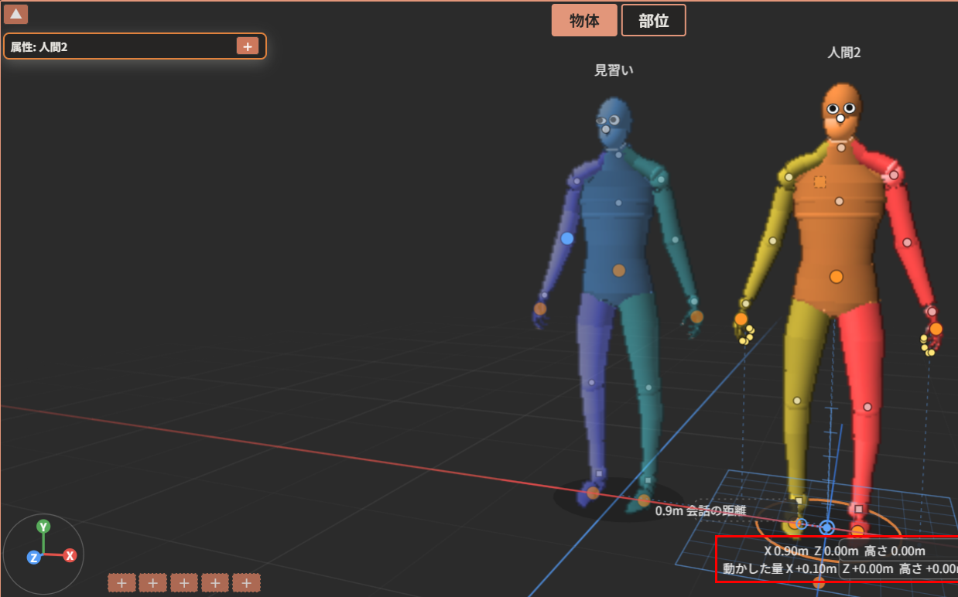Select orange hand handle on 人間2's red arm
Image resolution: width=958 pixels, height=597 pixels.
click(936, 329)
